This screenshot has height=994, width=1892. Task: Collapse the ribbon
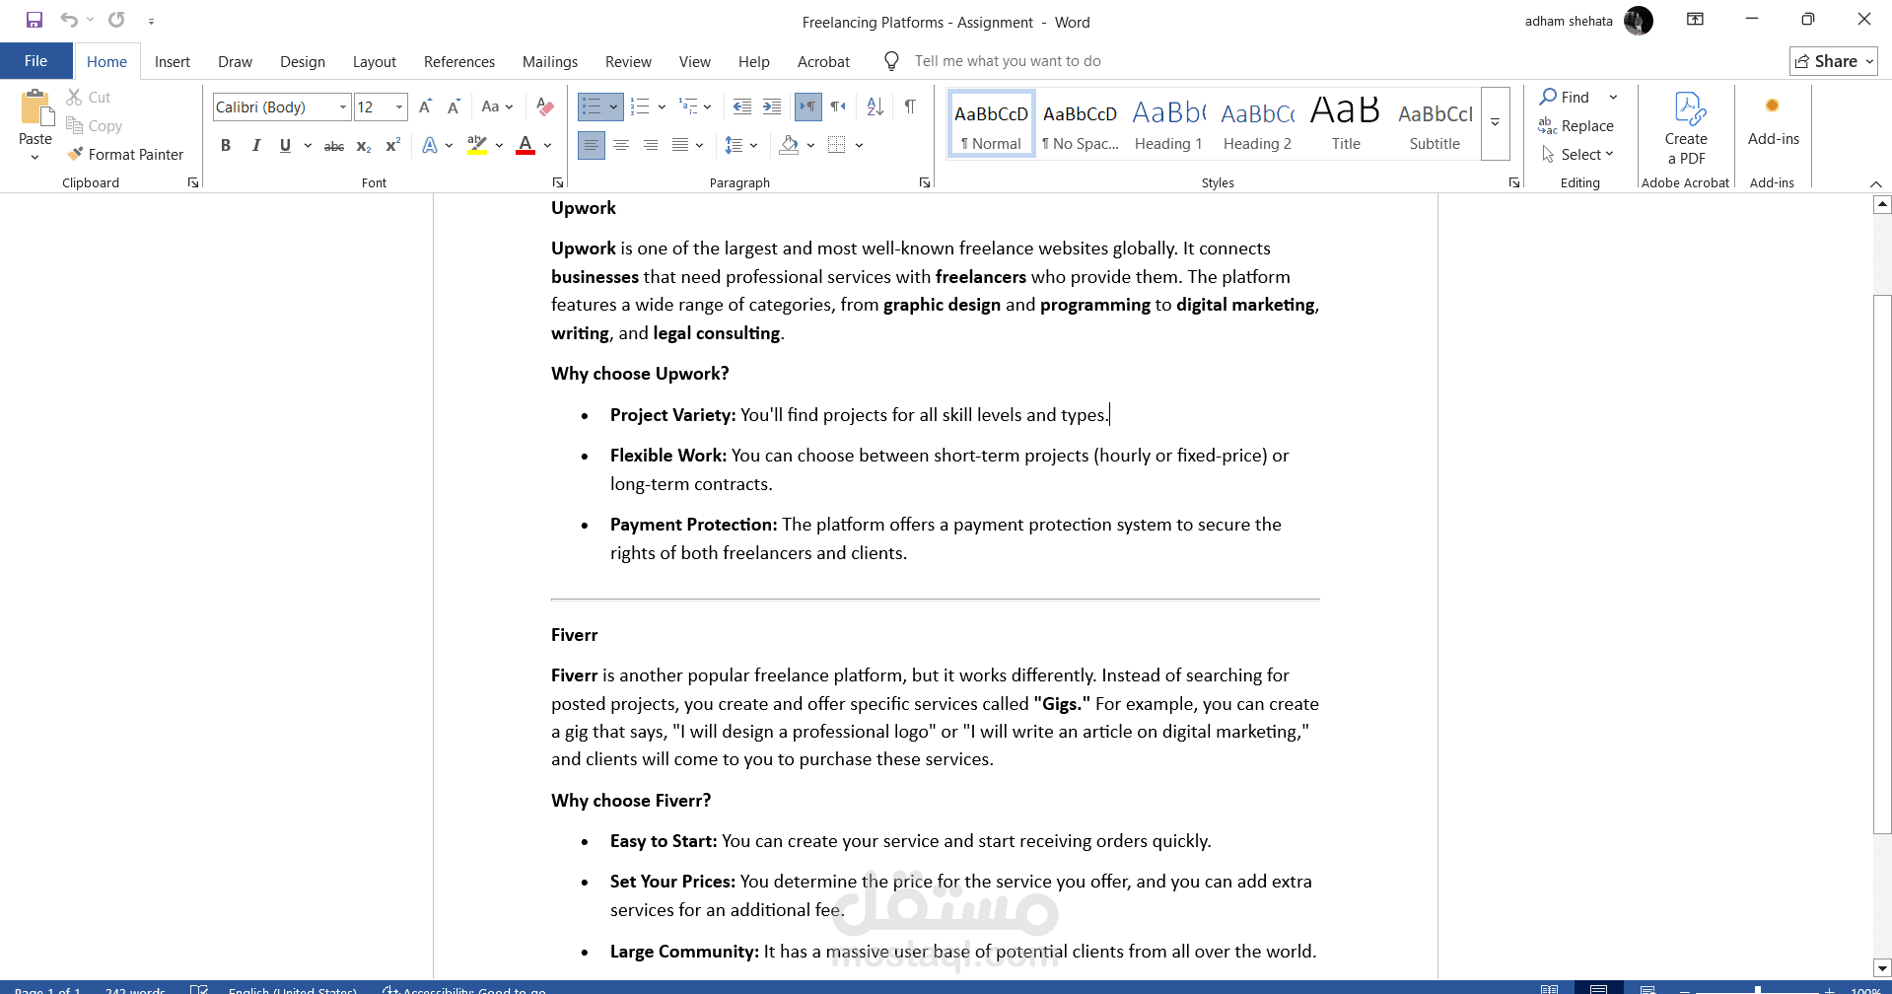tap(1875, 183)
